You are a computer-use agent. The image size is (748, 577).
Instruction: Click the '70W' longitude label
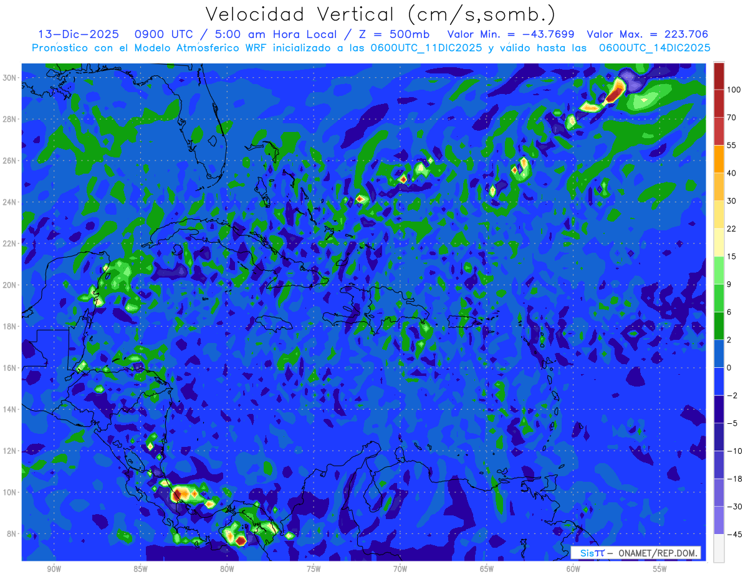pyautogui.click(x=400, y=569)
